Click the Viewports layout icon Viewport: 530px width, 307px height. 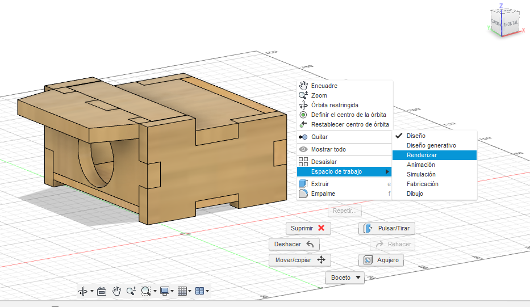(x=200, y=291)
